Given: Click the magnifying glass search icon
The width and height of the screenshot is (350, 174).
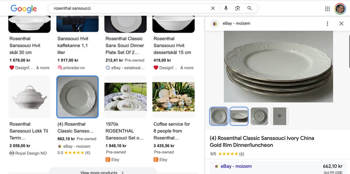Looking at the screenshot, I should pos(249,8).
